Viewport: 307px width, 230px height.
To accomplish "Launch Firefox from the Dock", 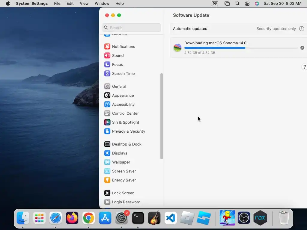I will point(72,218).
